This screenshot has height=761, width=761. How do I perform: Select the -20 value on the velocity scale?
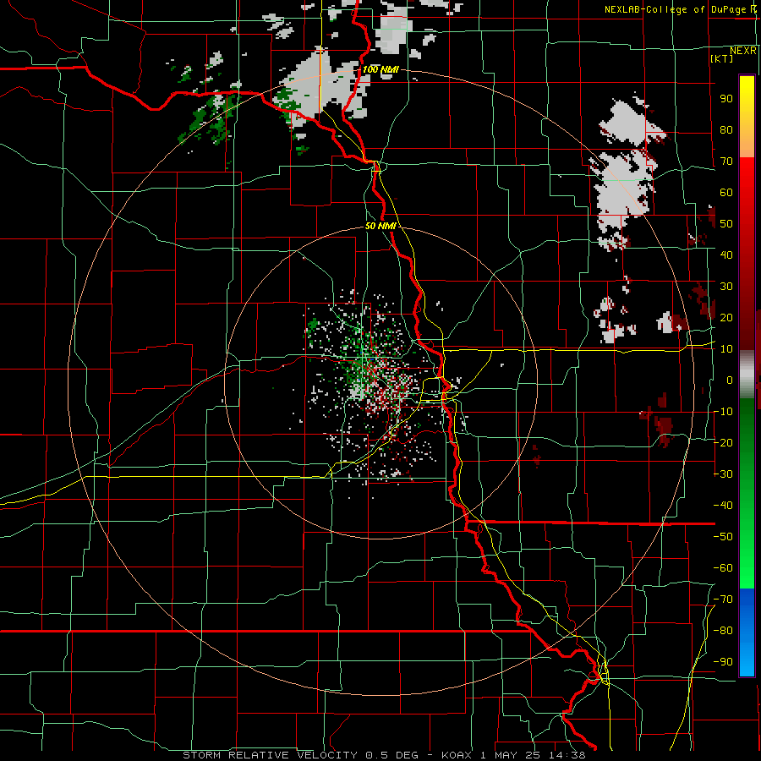723,442
